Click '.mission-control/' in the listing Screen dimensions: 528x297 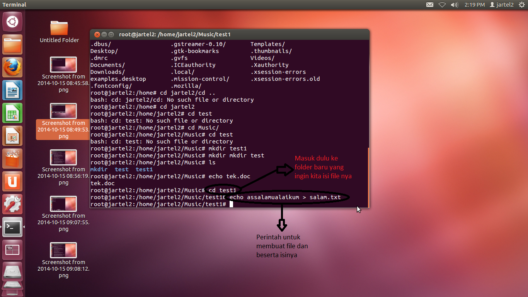pos(200,79)
